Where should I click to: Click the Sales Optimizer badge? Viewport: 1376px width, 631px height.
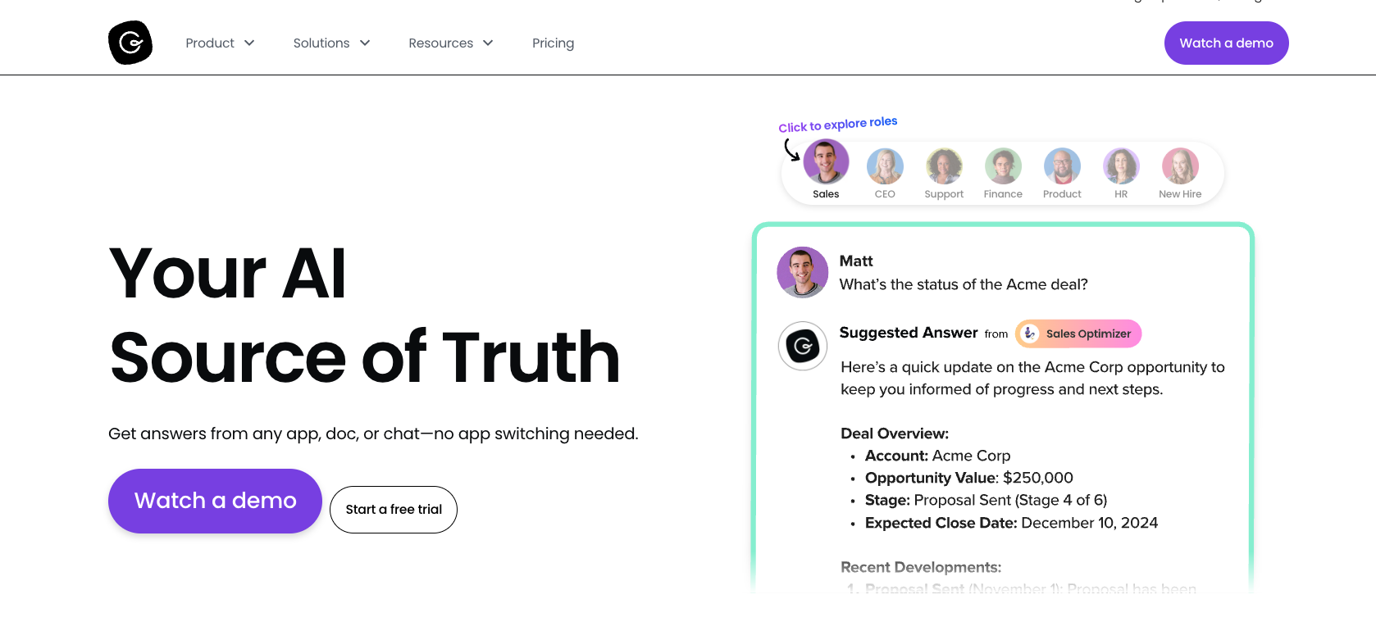1078,334
